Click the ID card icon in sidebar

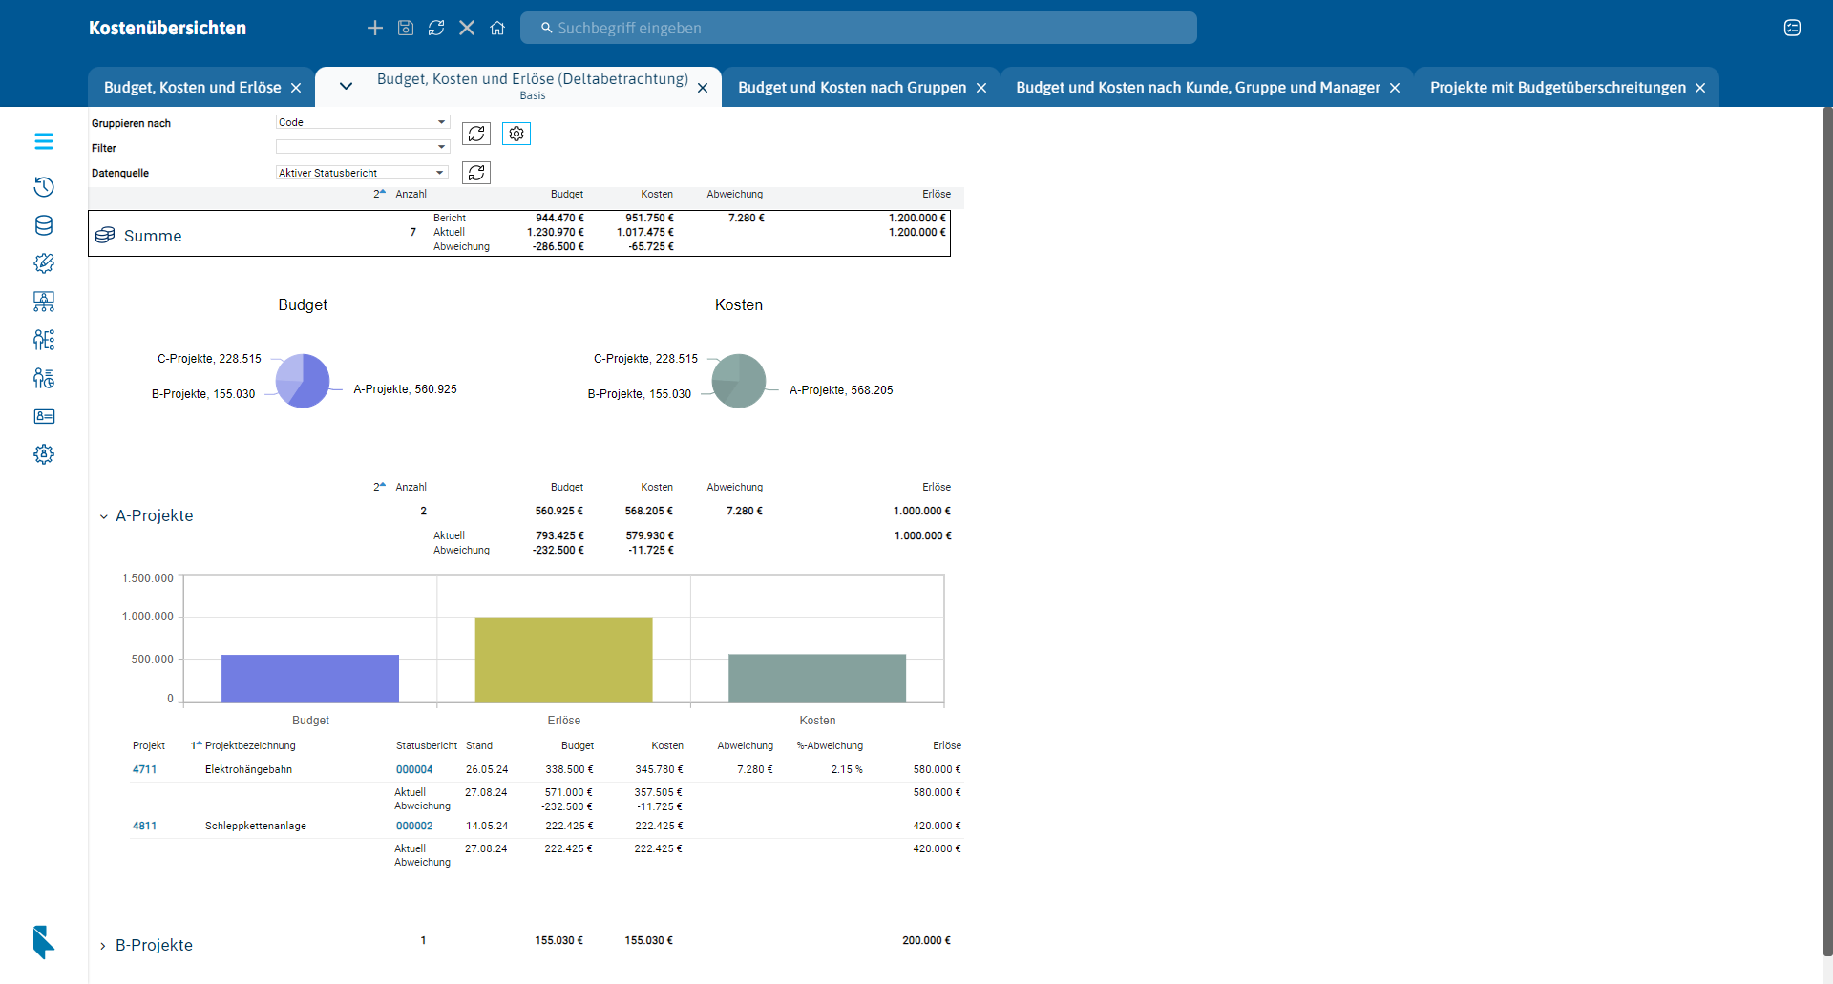click(44, 416)
